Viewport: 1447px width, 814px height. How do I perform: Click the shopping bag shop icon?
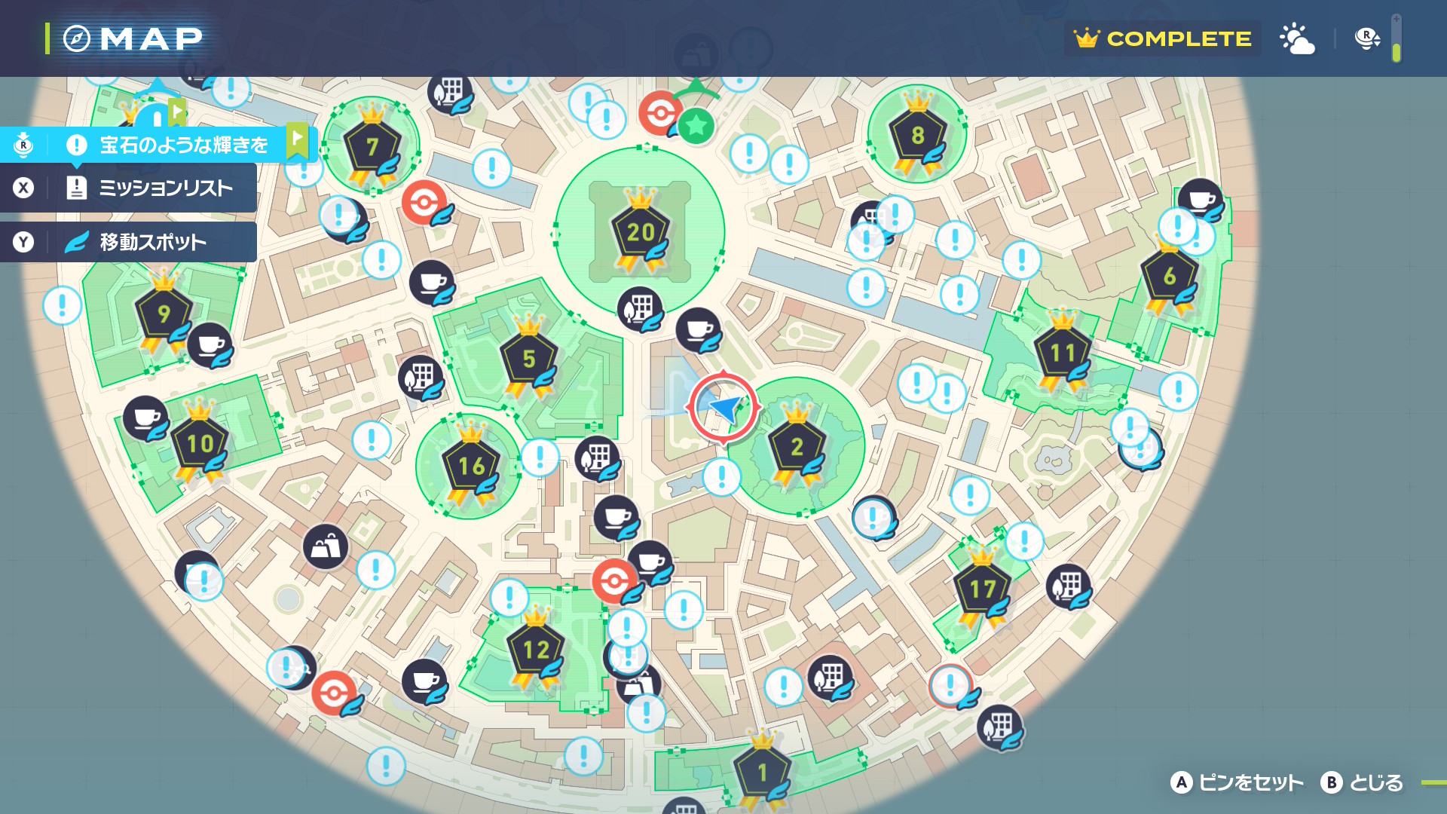[326, 546]
